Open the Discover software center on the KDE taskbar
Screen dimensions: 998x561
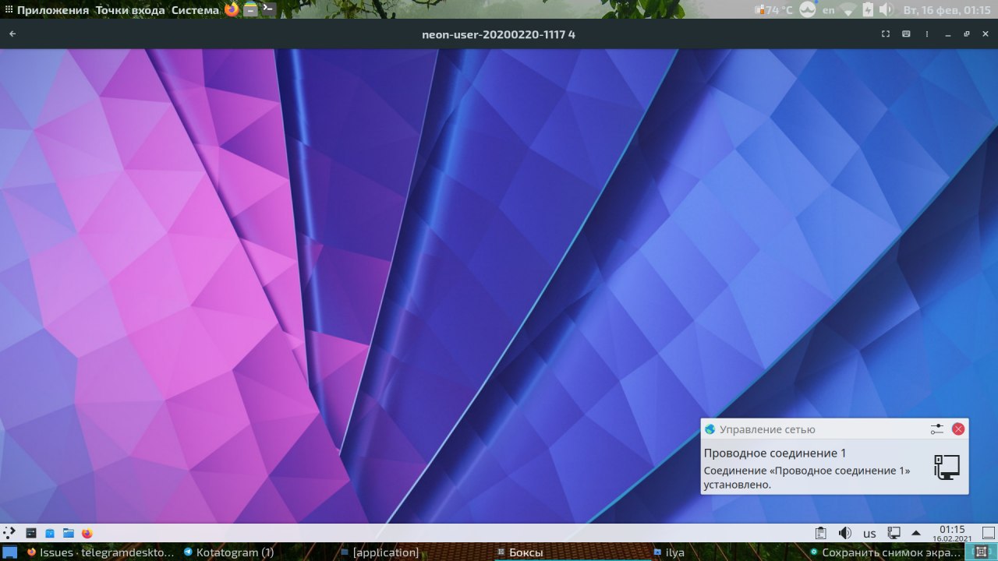[x=50, y=533]
